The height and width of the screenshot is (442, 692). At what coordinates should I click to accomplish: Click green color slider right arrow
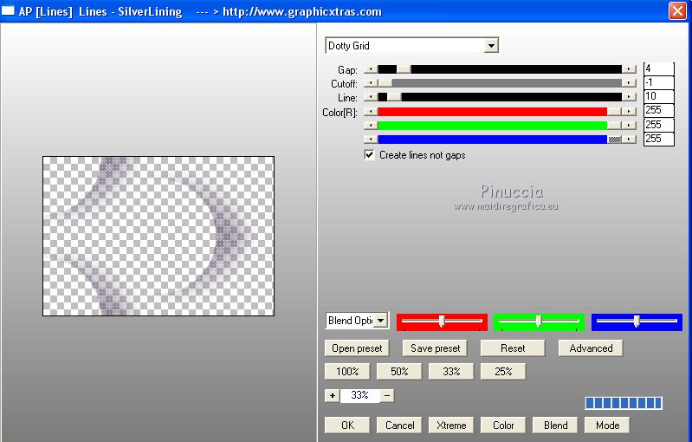point(629,126)
